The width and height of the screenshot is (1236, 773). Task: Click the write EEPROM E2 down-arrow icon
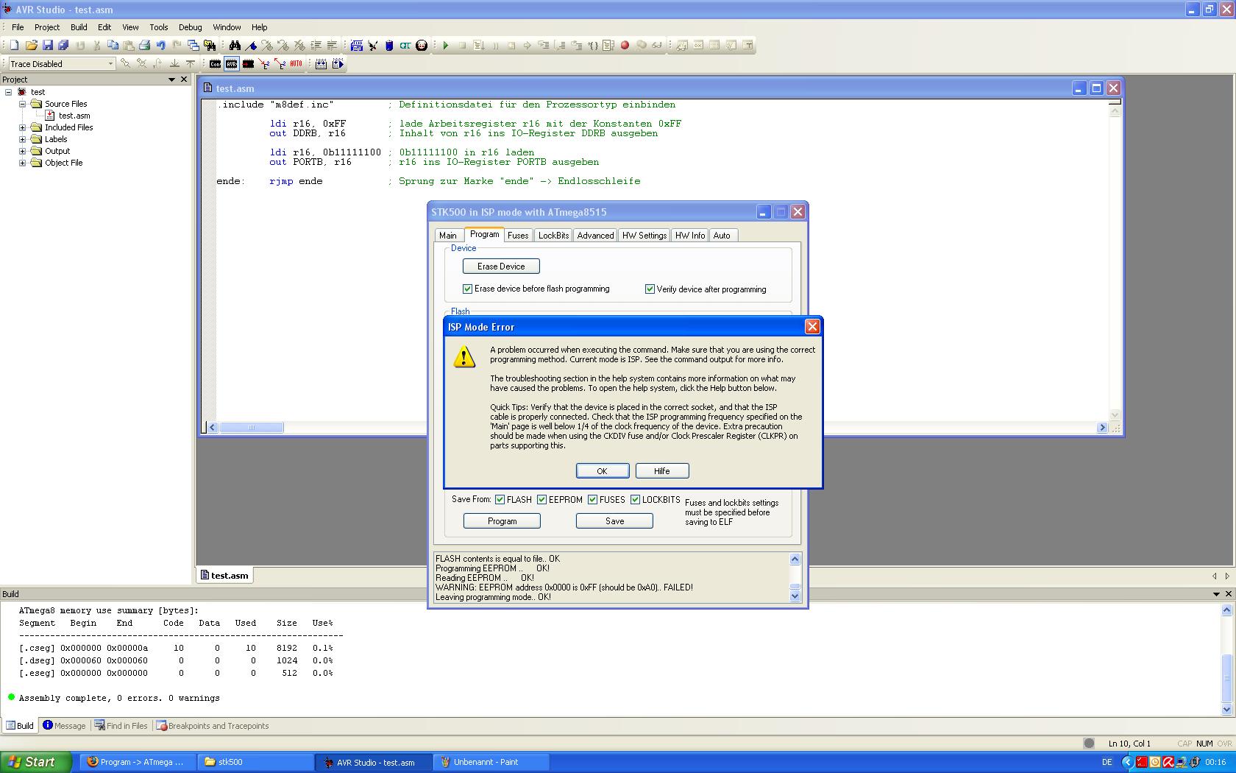pos(264,64)
